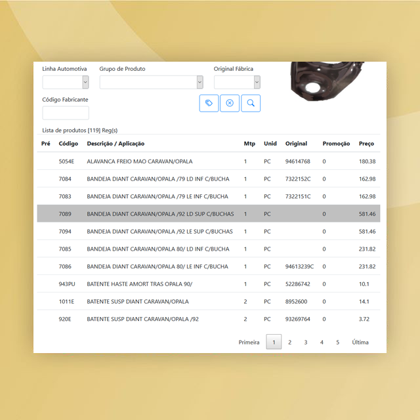Click the Pré column header
The image size is (420, 420).
tap(46, 144)
